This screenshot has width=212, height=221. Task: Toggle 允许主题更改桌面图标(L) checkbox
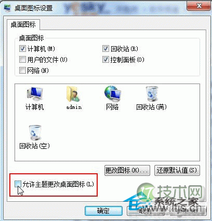click(18, 184)
